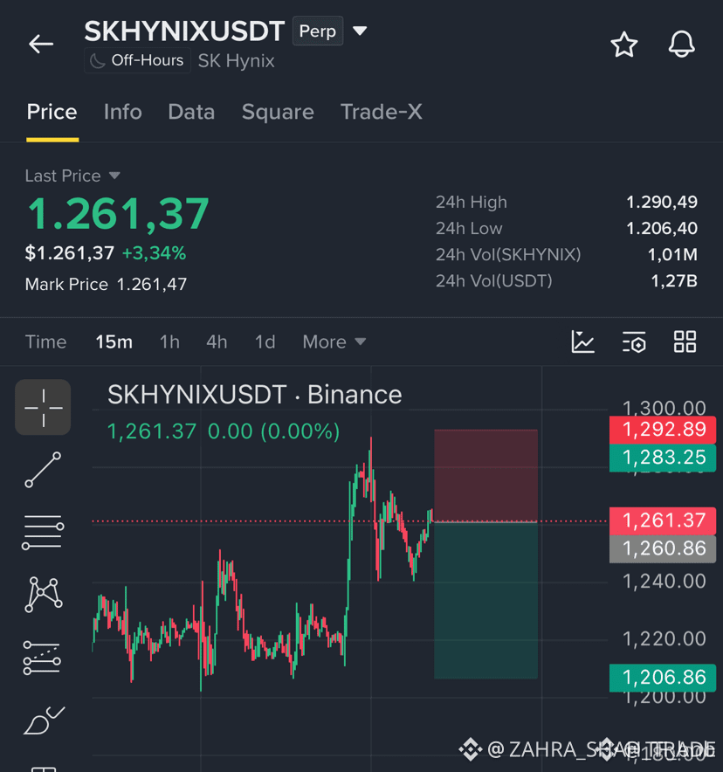This screenshot has width=723, height=772.
Task: Tap the 24h High value 1.290,49
Action: [662, 202]
